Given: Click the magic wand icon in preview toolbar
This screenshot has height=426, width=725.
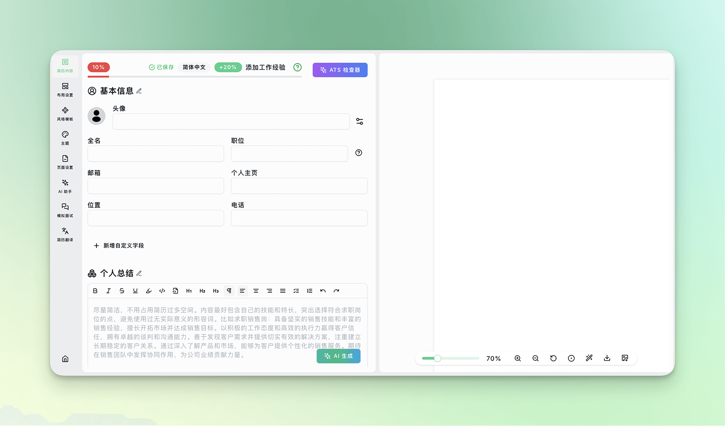Looking at the screenshot, I should coord(589,359).
